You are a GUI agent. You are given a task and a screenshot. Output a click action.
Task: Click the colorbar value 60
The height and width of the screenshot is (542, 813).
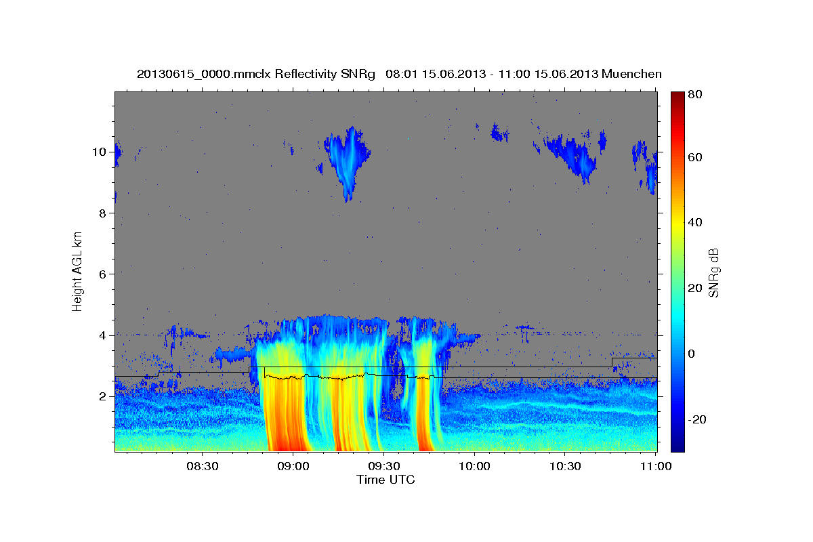[x=694, y=157]
